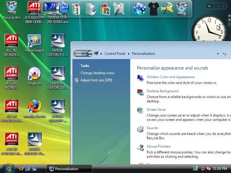Select the NVIDIA QUADRO desktop icon
The height and width of the screenshot is (173, 231).
[57, 111]
